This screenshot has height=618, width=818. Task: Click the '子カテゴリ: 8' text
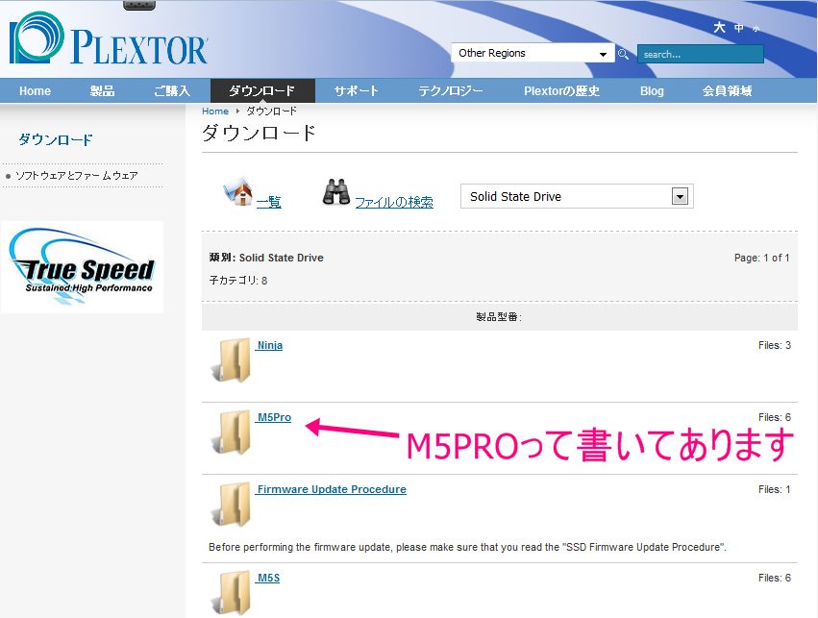click(x=237, y=281)
